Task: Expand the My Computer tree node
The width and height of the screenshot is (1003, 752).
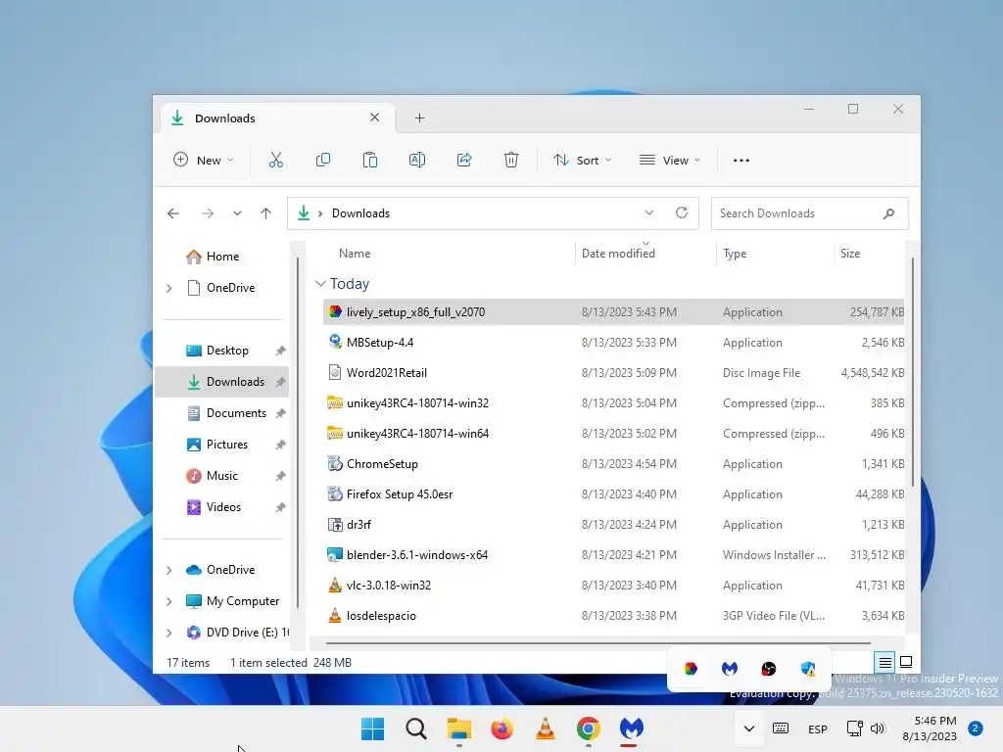Action: 169,602
